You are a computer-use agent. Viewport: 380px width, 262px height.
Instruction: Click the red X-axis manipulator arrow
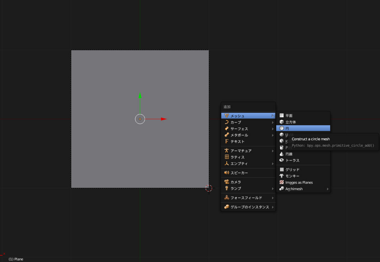click(164, 119)
